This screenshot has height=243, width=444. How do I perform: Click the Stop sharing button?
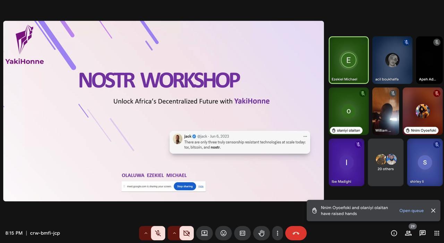point(185,186)
